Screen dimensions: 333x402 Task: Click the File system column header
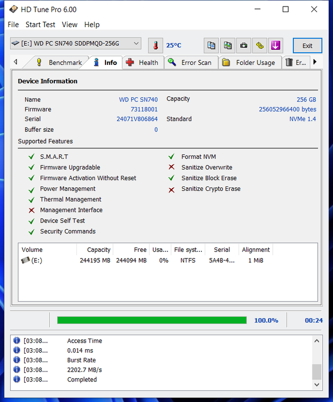[188, 249]
